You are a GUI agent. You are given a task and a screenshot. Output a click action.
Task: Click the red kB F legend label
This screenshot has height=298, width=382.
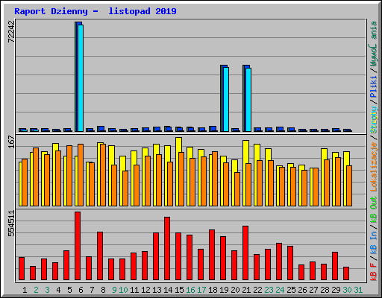coord(373,272)
